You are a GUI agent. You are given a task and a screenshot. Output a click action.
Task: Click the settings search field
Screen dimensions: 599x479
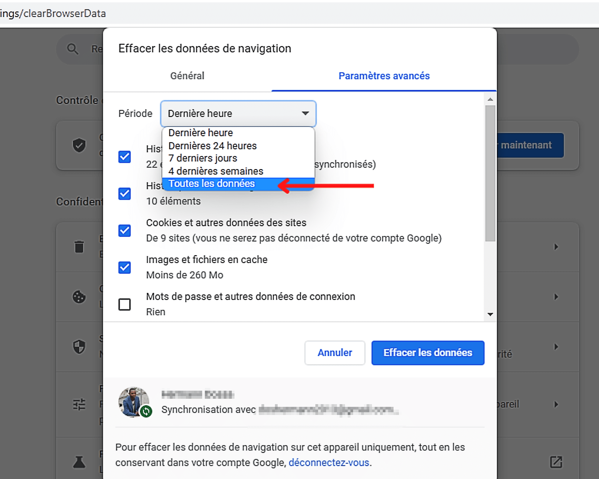317,48
